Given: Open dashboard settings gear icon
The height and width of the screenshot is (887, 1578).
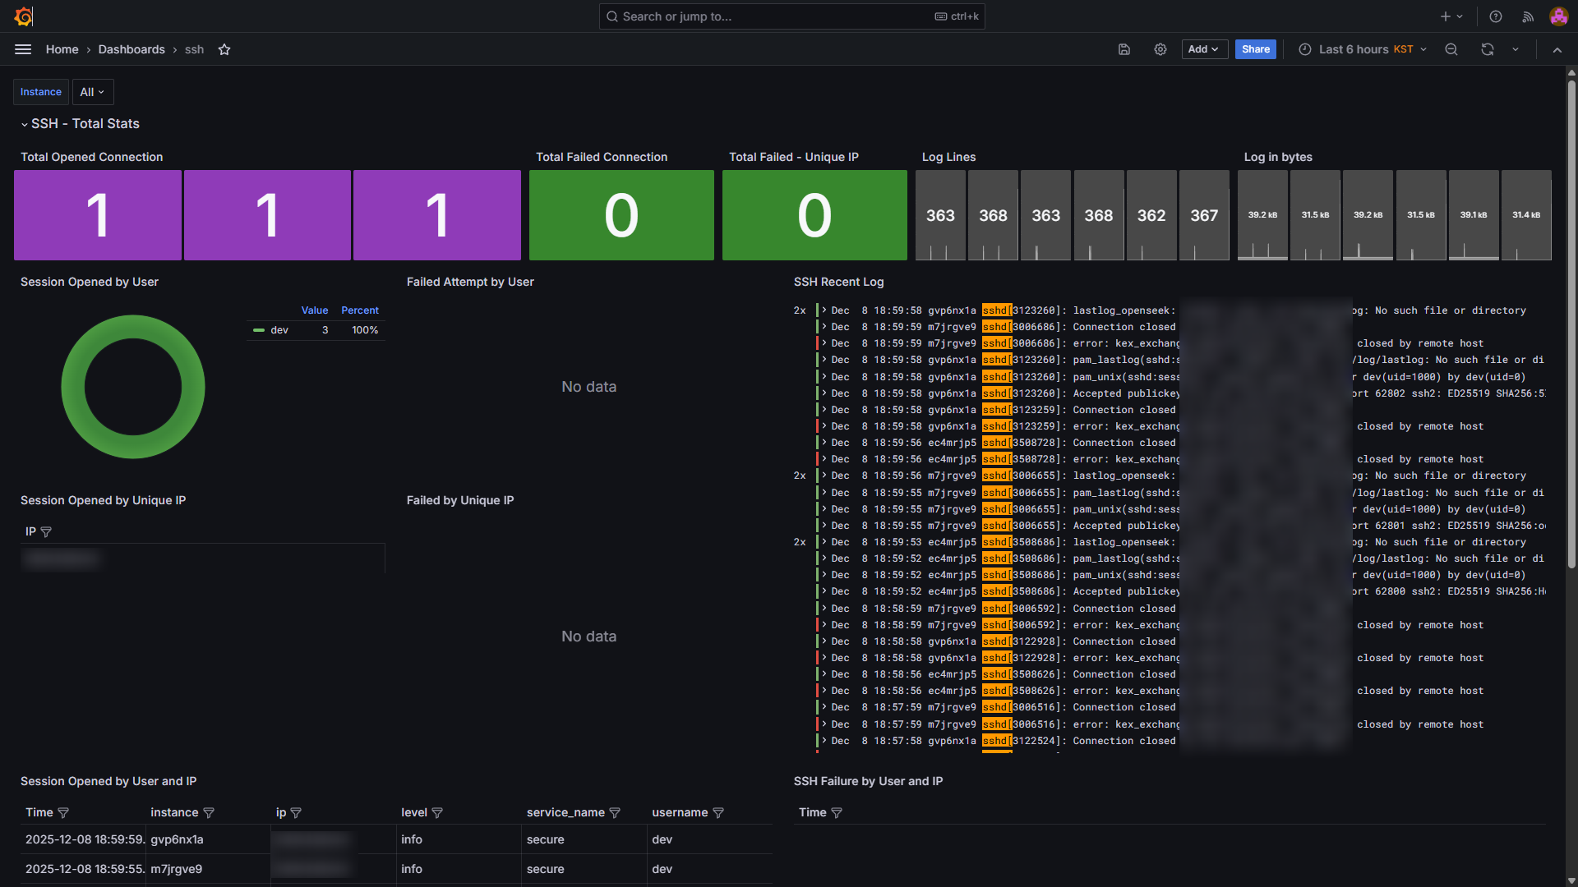Looking at the screenshot, I should [x=1160, y=49].
